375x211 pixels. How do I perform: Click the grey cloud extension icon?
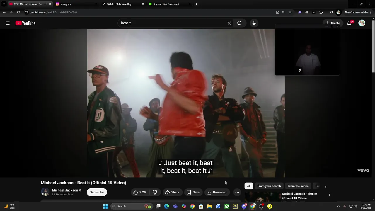307,12
